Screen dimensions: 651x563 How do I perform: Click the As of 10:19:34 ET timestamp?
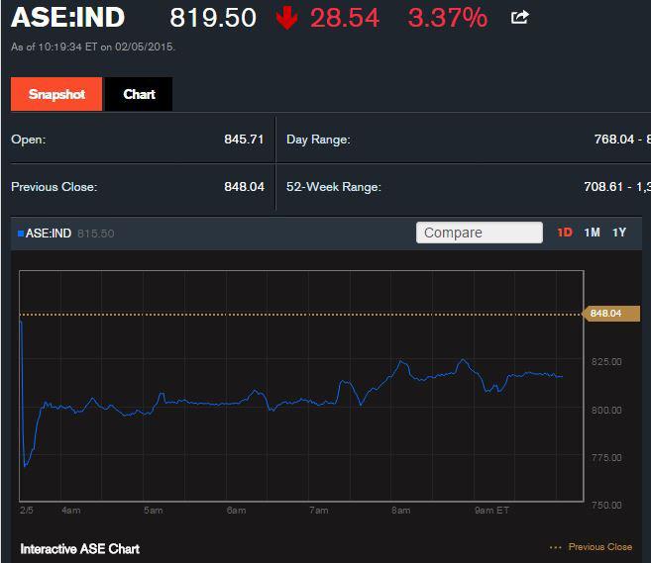click(x=93, y=47)
